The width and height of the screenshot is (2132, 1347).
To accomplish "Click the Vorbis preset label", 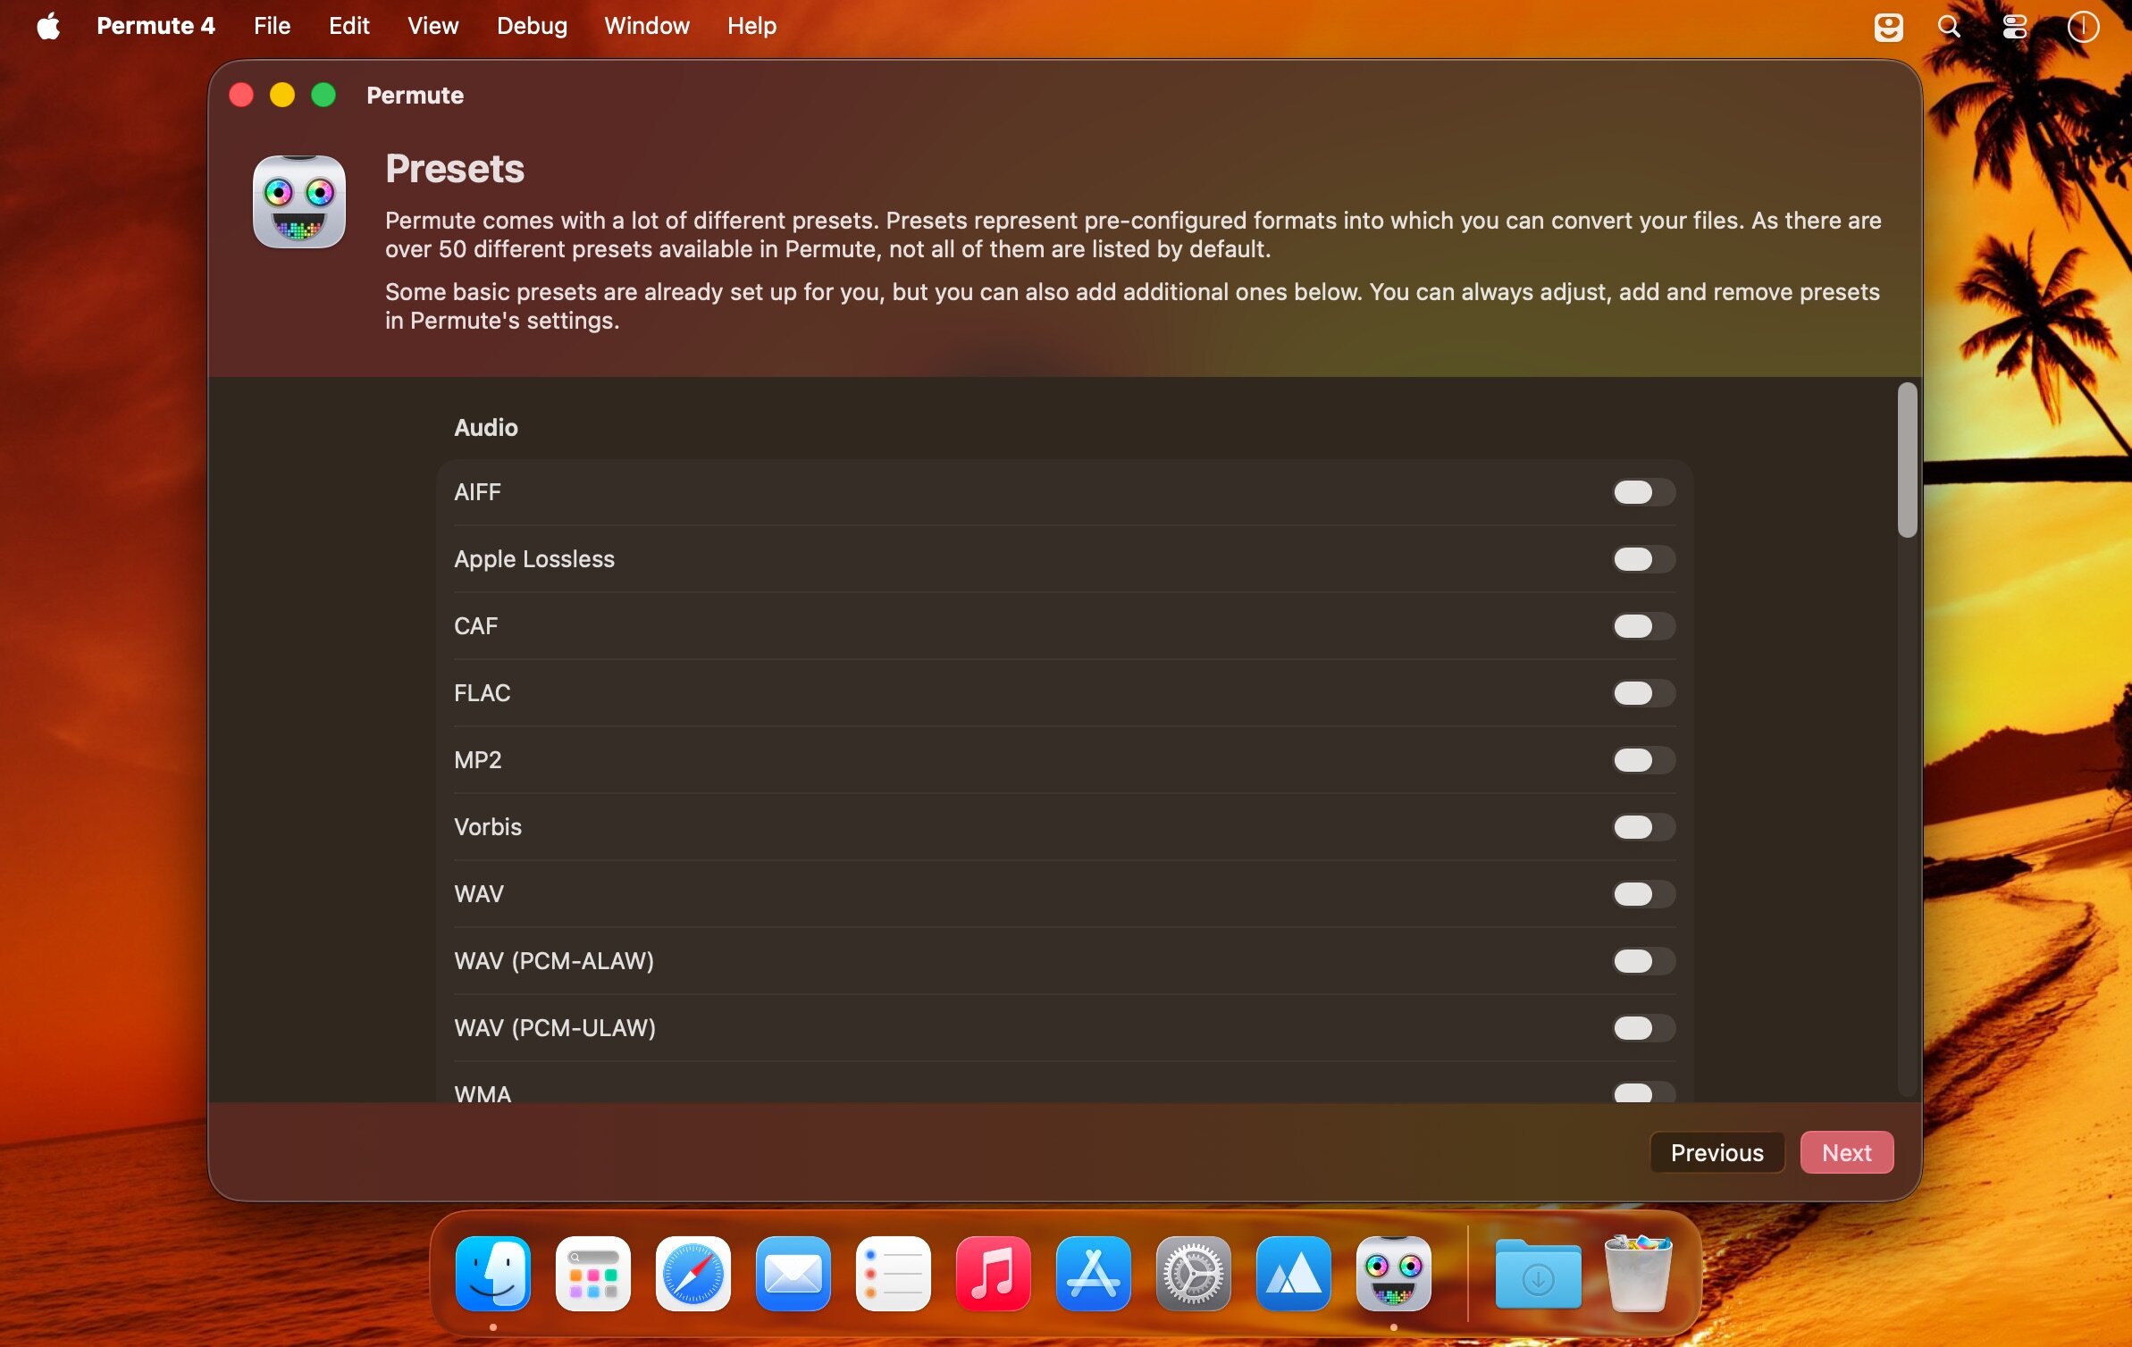I will (488, 827).
